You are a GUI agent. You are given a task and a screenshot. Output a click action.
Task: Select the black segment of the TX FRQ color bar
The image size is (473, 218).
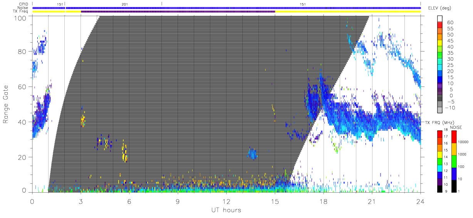point(439,189)
